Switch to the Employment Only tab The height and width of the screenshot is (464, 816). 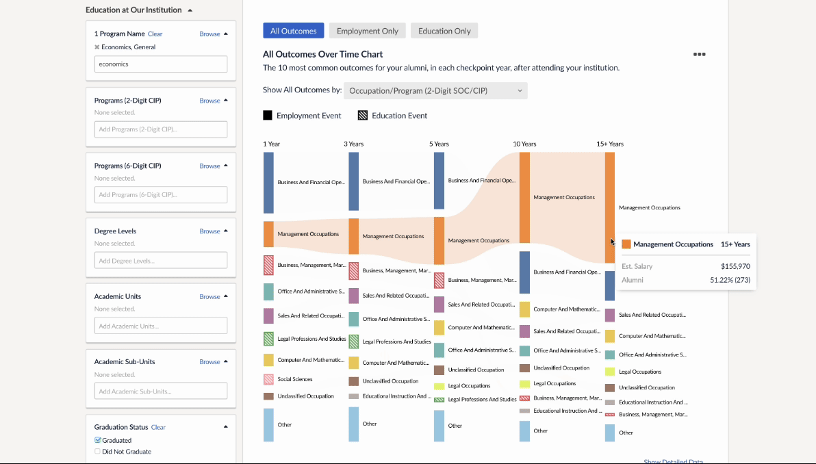click(x=367, y=31)
